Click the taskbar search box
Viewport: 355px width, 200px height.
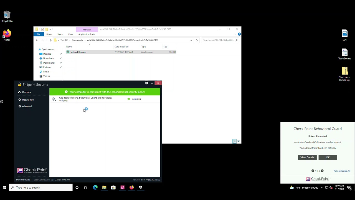click(41, 187)
